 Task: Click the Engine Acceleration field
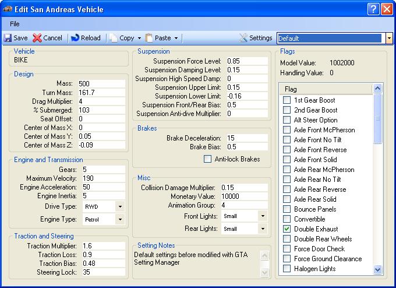click(104, 187)
